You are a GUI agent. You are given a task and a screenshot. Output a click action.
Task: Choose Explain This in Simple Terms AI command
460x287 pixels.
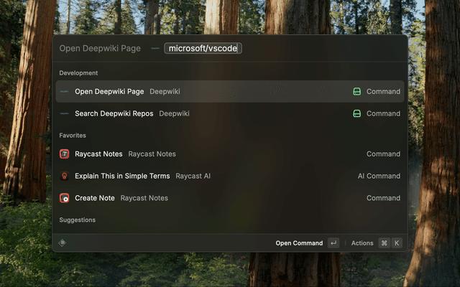tap(230, 176)
